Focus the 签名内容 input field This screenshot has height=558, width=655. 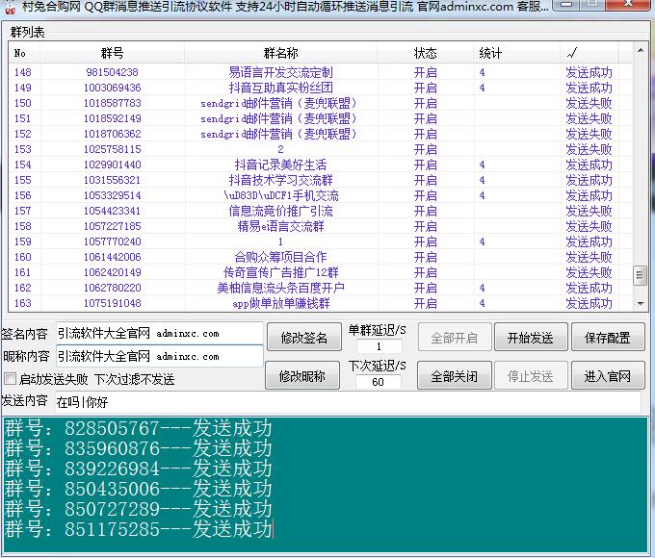pos(160,334)
